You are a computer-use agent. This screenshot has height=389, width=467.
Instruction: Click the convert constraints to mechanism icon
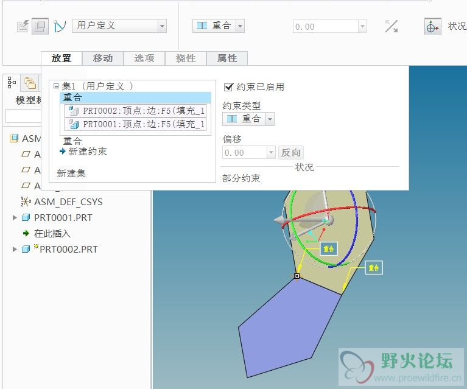point(60,26)
